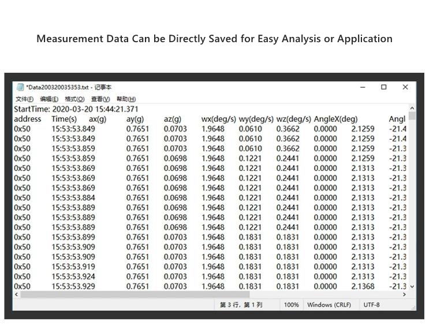Image resolution: width=433 pixels, height=332 pixels.
Task: Click the horizontal scrollbar right arrow
Action: tap(404, 294)
